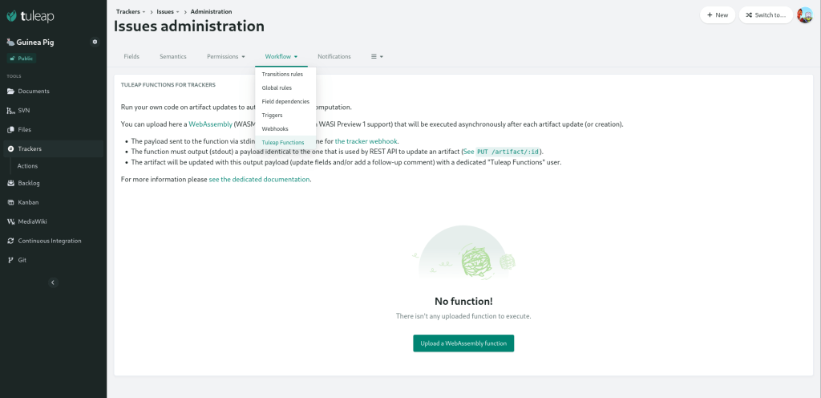Image resolution: width=821 pixels, height=398 pixels.
Task: Click Administration in the breadcrumb
Action: (211, 11)
